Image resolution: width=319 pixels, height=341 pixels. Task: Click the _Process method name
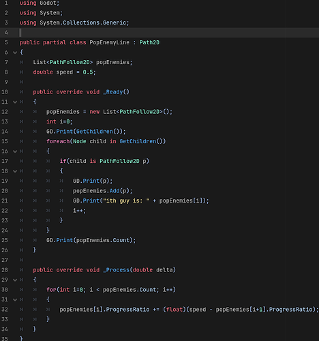[116, 270]
